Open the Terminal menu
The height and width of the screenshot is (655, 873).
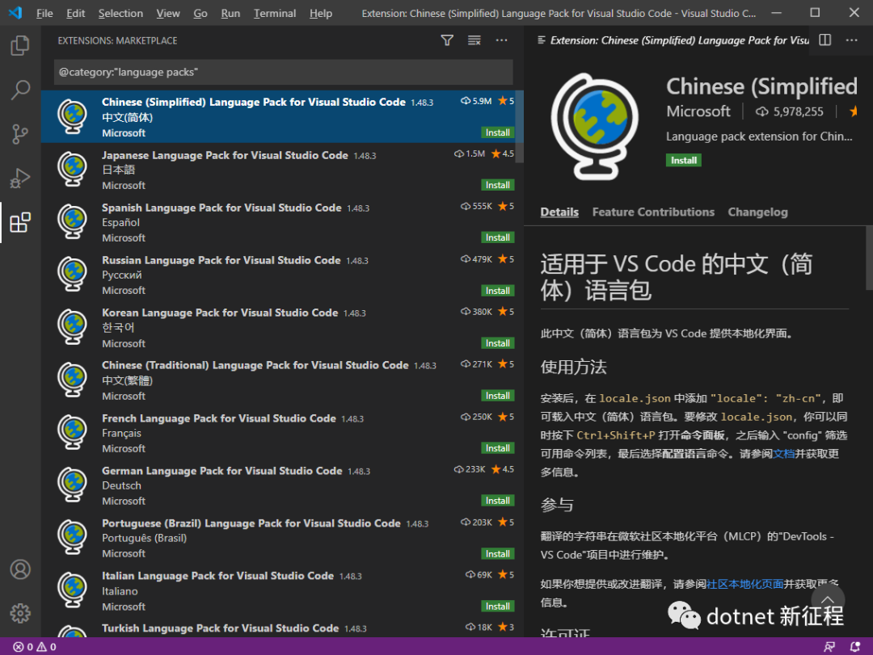click(x=275, y=13)
